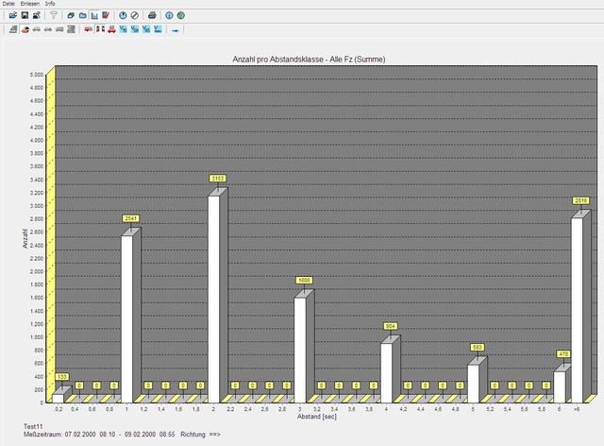
Task: Click the gray two-cars icon
Action: point(48,29)
